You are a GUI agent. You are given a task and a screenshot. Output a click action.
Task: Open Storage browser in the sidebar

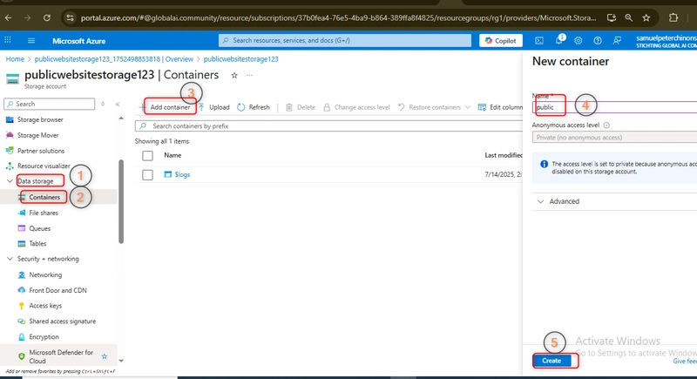coord(40,119)
